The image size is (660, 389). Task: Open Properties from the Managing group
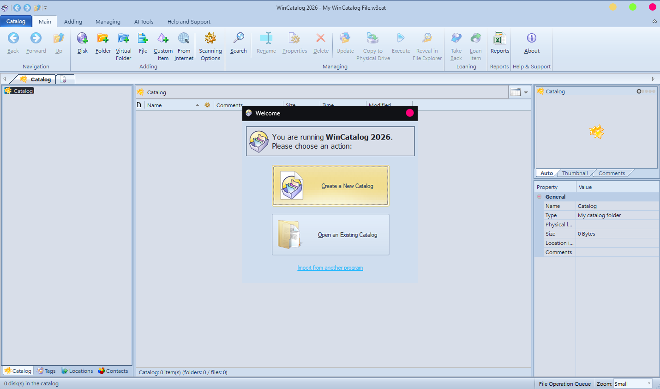(x=294, y=43)
